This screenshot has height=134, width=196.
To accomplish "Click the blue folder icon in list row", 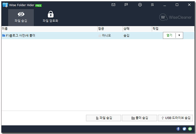I will click(x=4, y=35).
